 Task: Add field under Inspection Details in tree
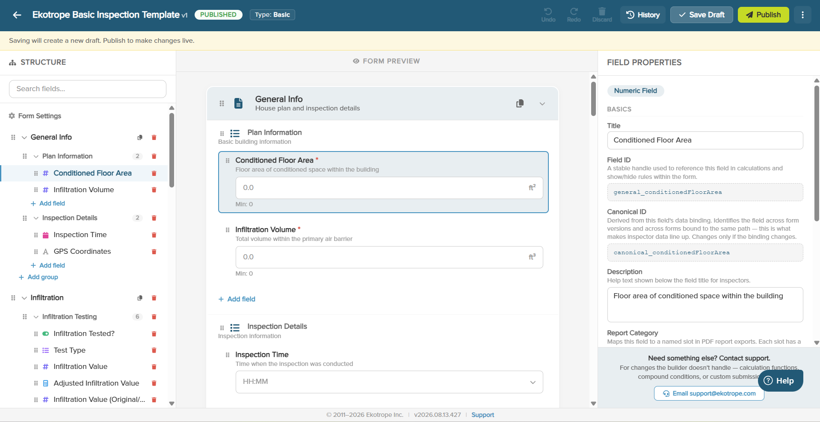[x=48, y=266]
